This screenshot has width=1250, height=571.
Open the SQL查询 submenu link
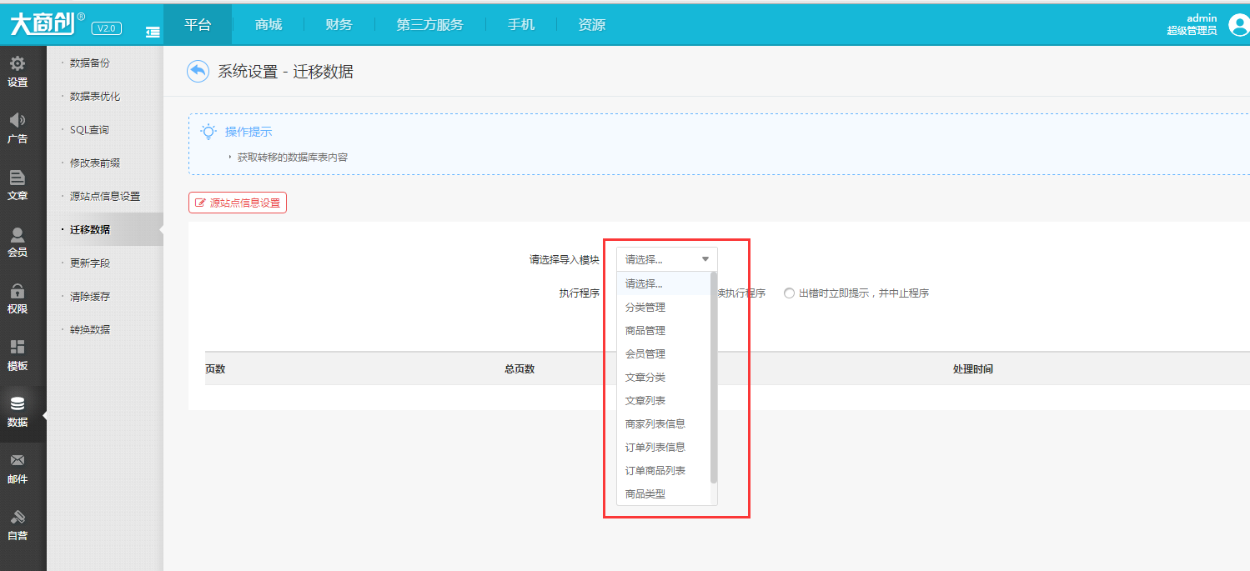click(89, 130)
